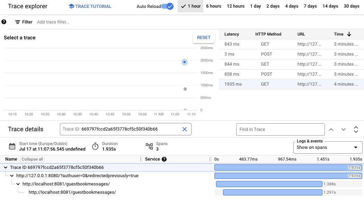364x211 pixels.
Task: Open the help question mark icon
Action: 3,22
